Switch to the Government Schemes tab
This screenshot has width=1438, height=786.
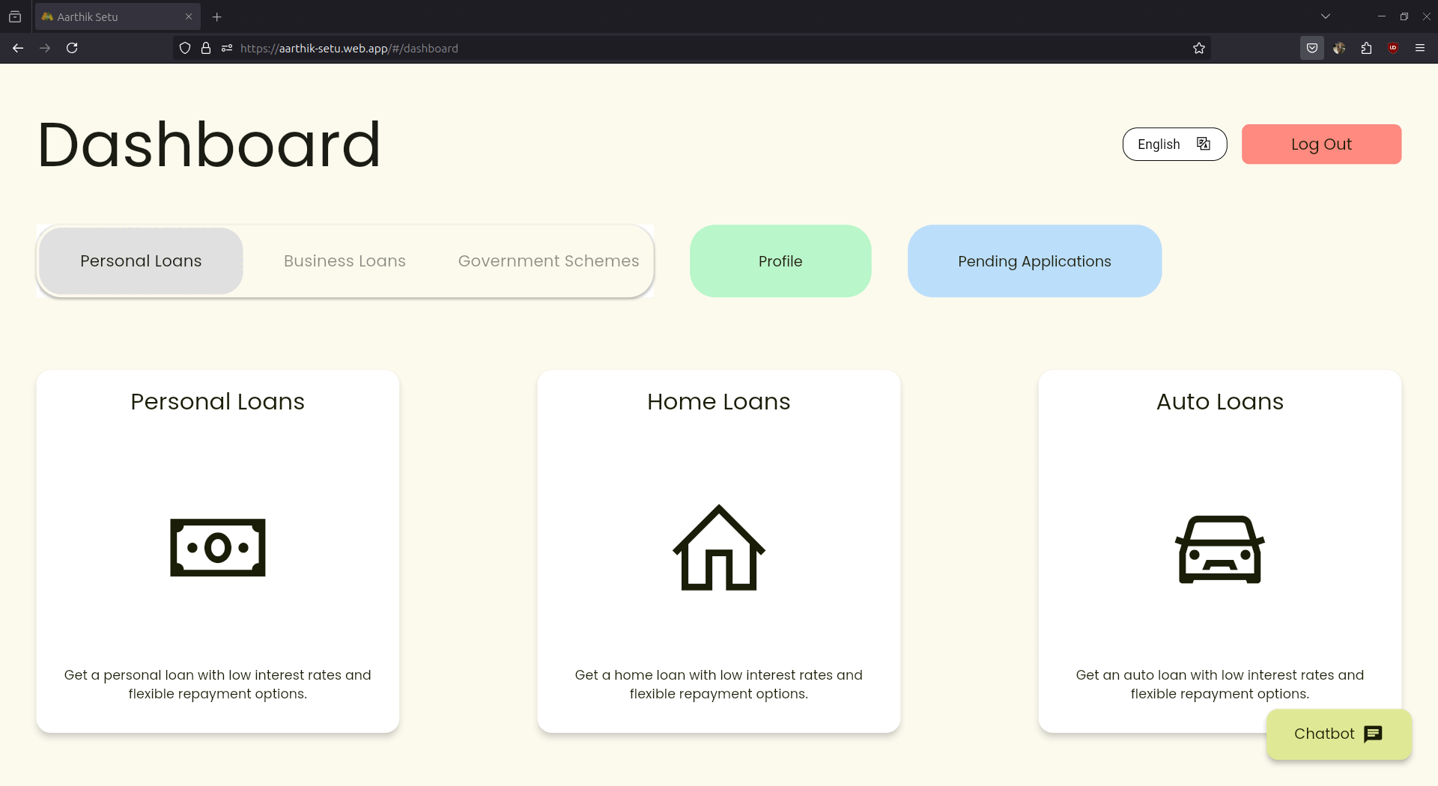pyautogui.click(x=549, y=261)
